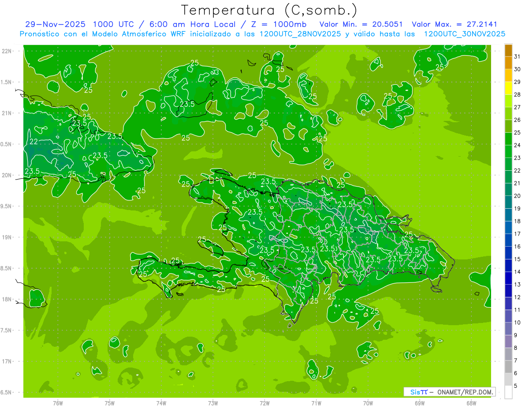Click the '70W' longitude label
The height and width of the screenshot is (409, 529).
[368, 403]
